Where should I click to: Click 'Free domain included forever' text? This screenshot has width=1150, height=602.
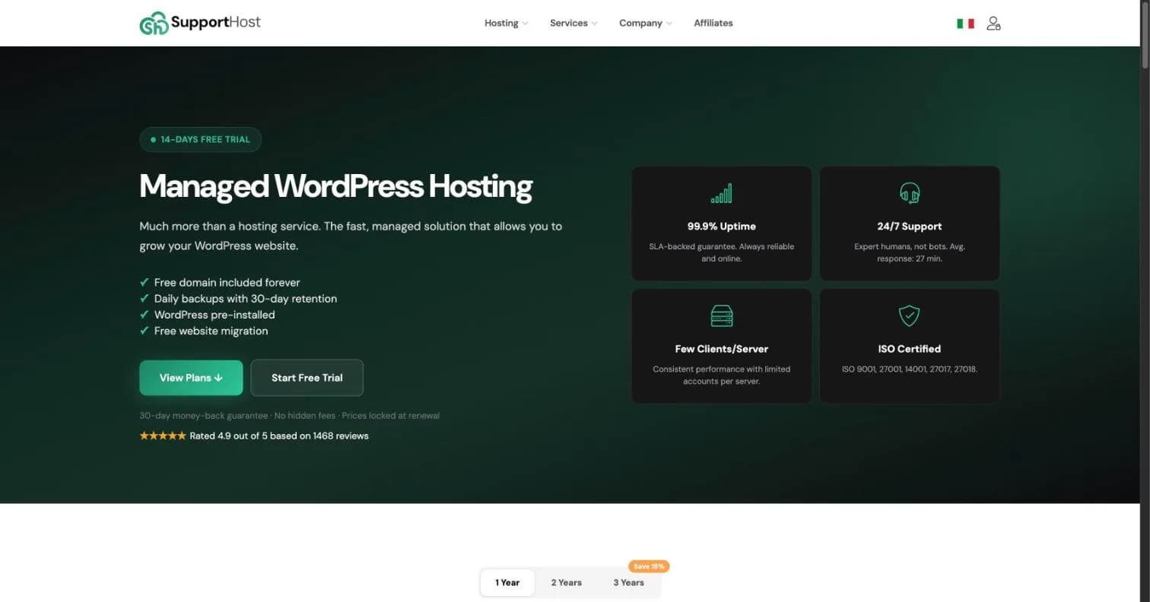pyautogui.click(x=227, y=283)
